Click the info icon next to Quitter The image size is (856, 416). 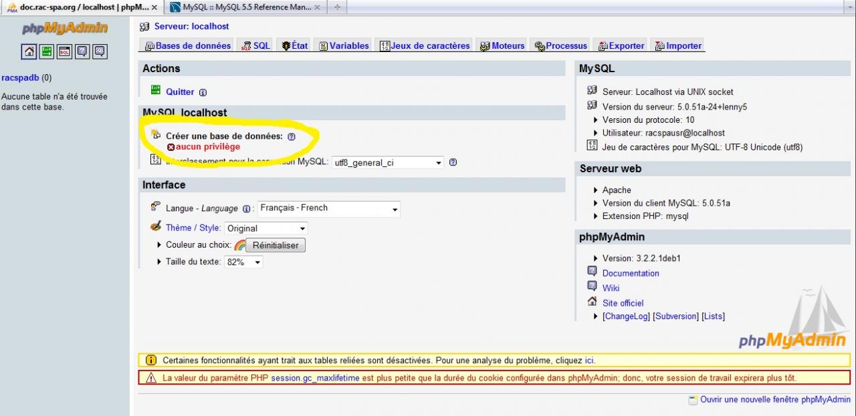(x=203, y=93)
